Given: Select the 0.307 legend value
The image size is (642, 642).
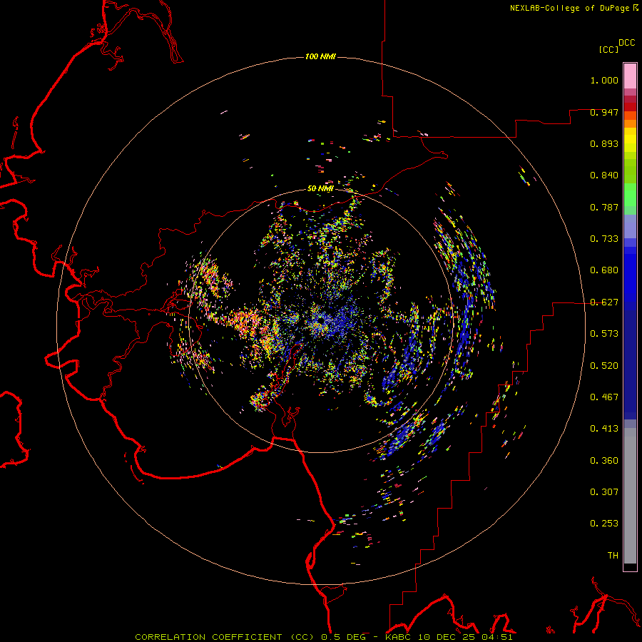Looking at the screenshot, I should point(604,492).
